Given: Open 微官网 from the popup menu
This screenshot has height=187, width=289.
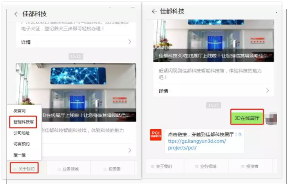Looking at the screenshot, I should (x=19, y=111).
